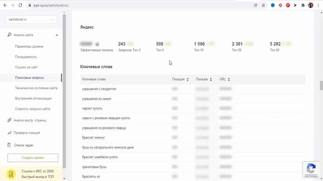Bookmark this page with the star icon
Screen dimensions: 323x181
pos(263,6)
